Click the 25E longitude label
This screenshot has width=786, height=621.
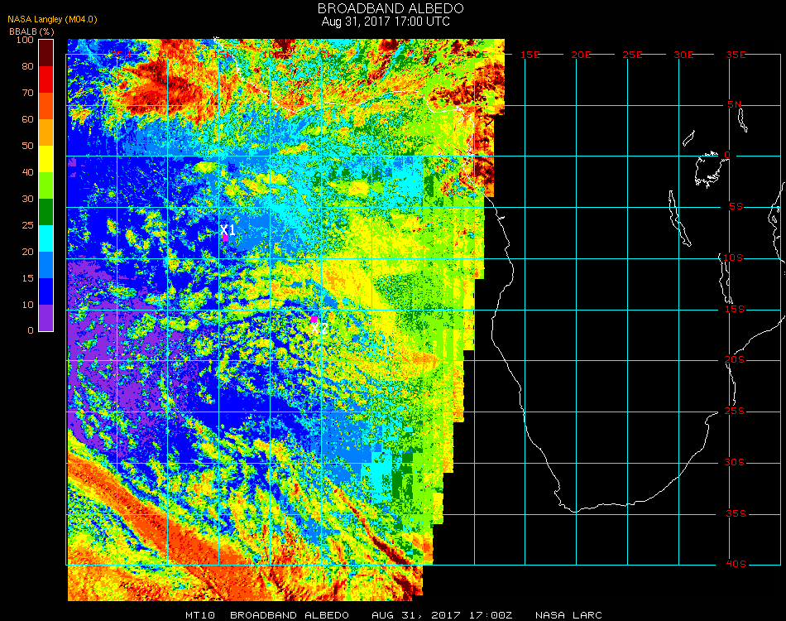pos(632,55)
